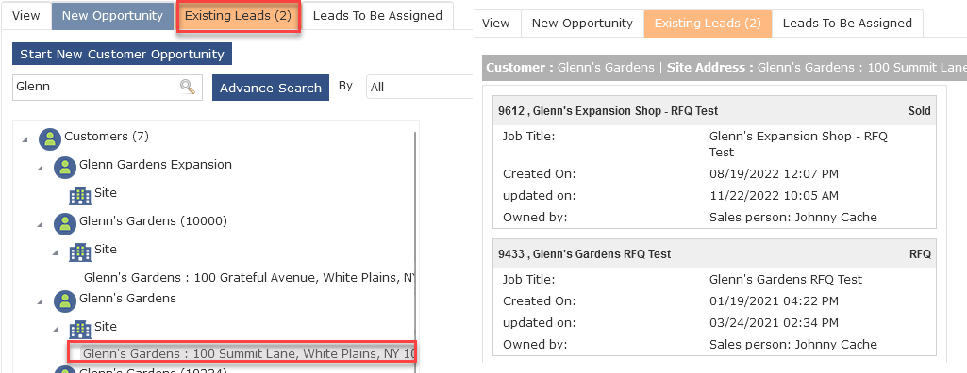Open Leads To Be Assigned tab in right panel
This screenshot has height=373, width=967.
(847, 24)
